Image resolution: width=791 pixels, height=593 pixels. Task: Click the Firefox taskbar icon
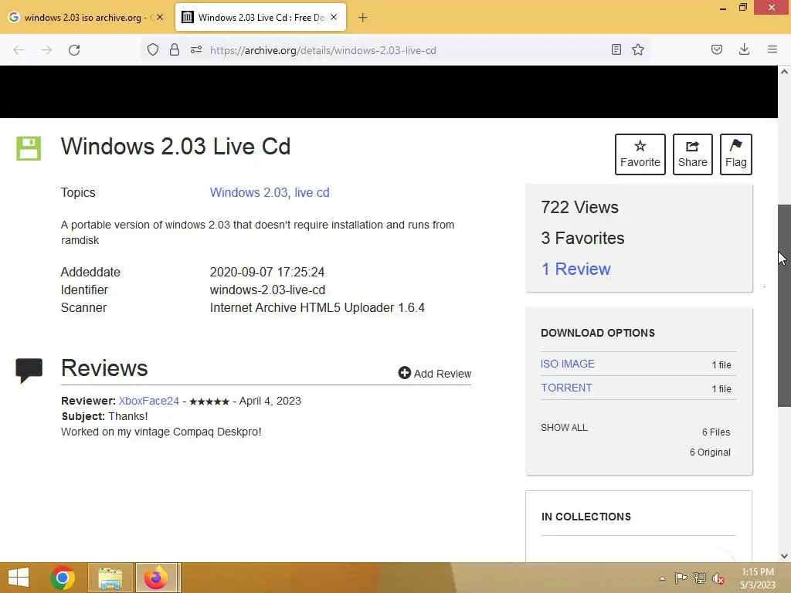click(x=156, y=578)
